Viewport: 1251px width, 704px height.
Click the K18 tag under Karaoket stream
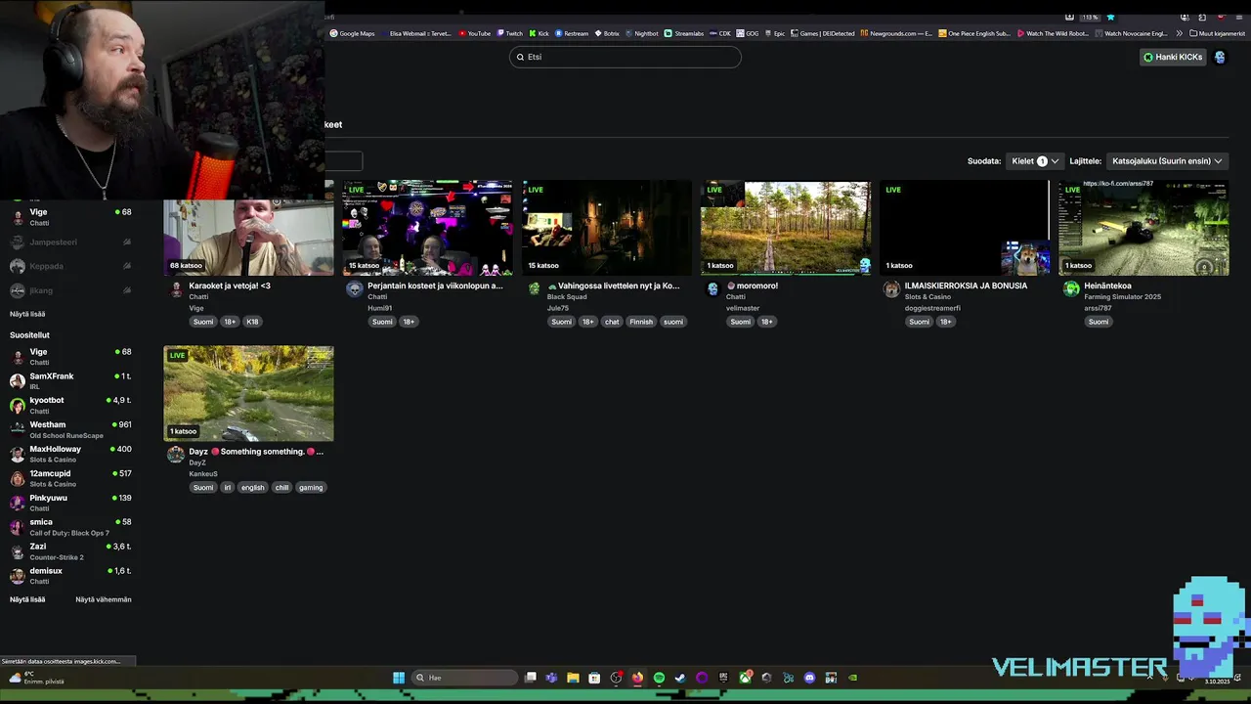(x=252, y=322)
